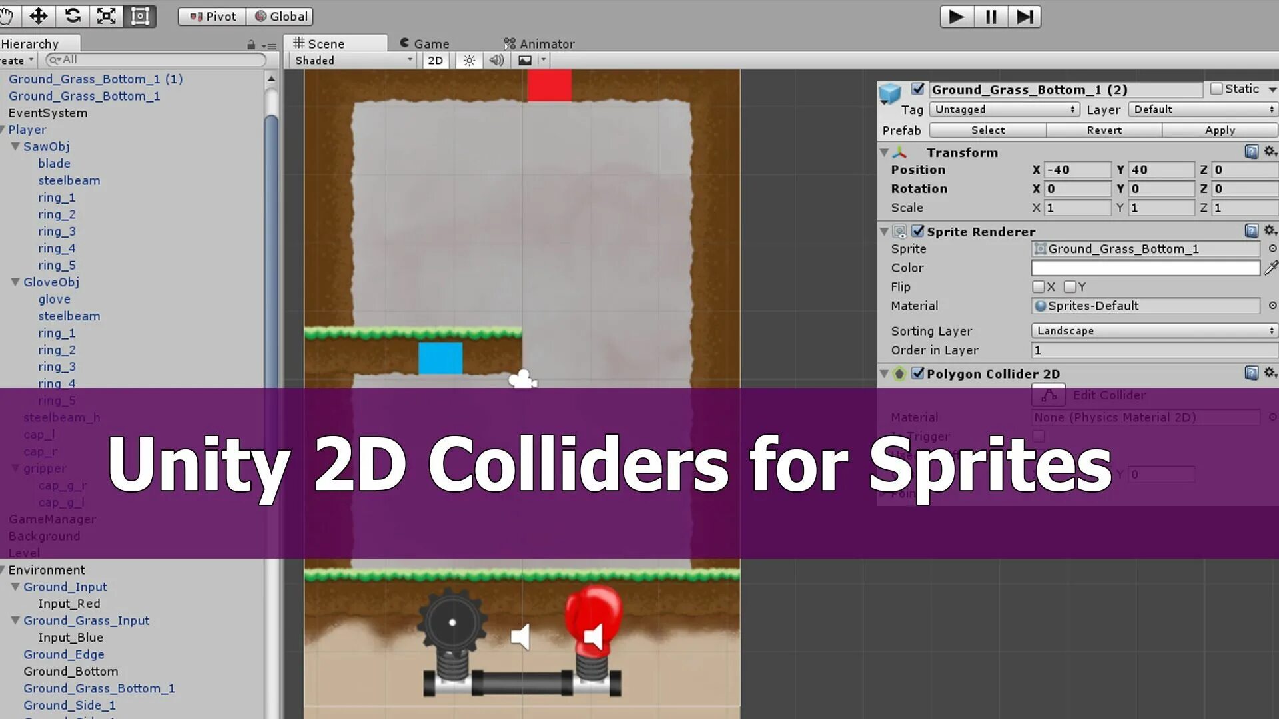Viewport: 1279px width, 719px height.
Task: Step forward one frame
Action: point(1025,17)
